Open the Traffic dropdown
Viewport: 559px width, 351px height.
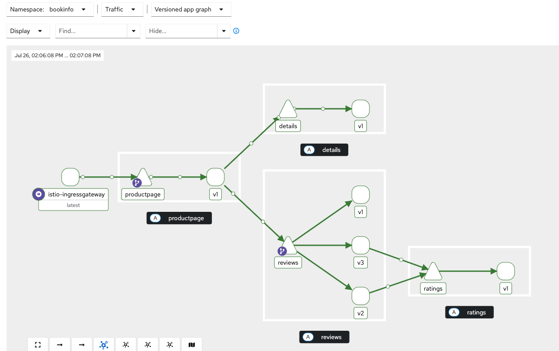point(122,9)
